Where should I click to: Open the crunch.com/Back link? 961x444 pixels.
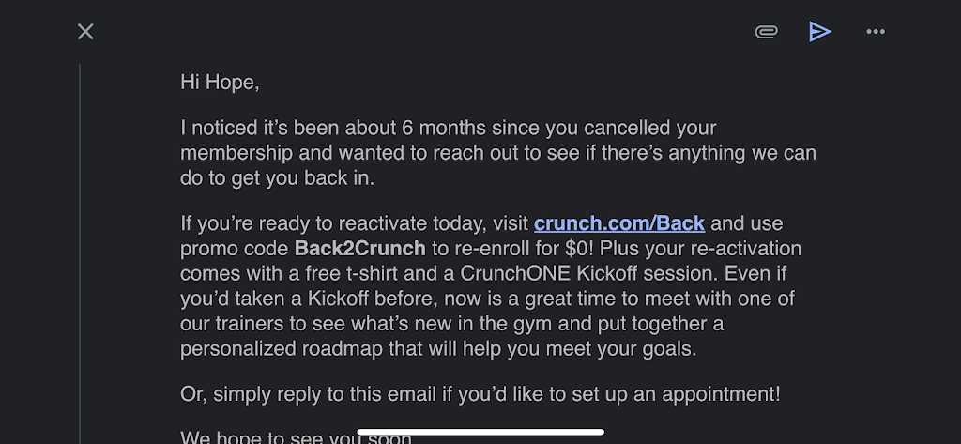(x=618, y=224)
